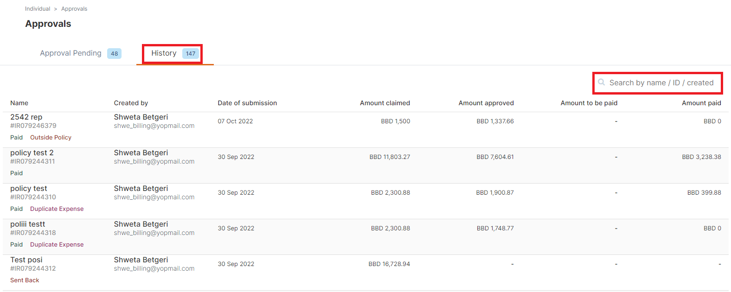Screen dimensions: 731x292
Task: Click the Outside Policy tag
Action: point(51,138)
